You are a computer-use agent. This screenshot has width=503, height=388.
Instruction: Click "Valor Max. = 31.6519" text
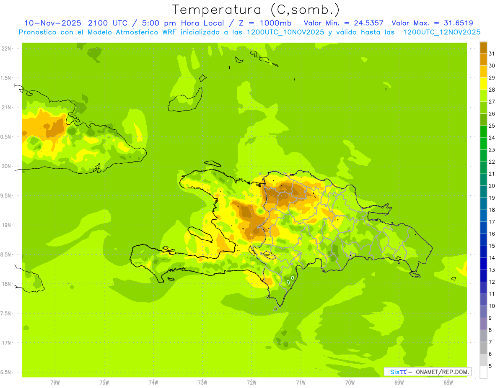click(x=433, y=23)
